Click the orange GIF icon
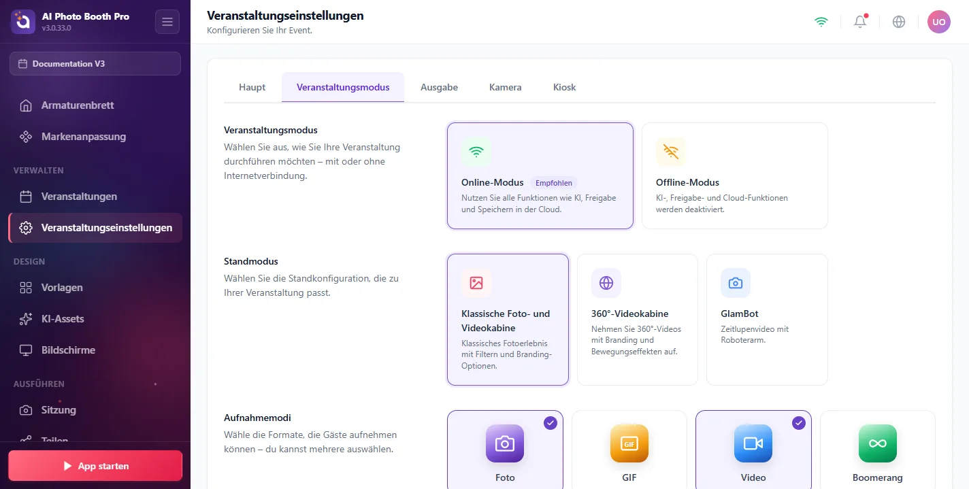969x489 pixels. (629, 443)
